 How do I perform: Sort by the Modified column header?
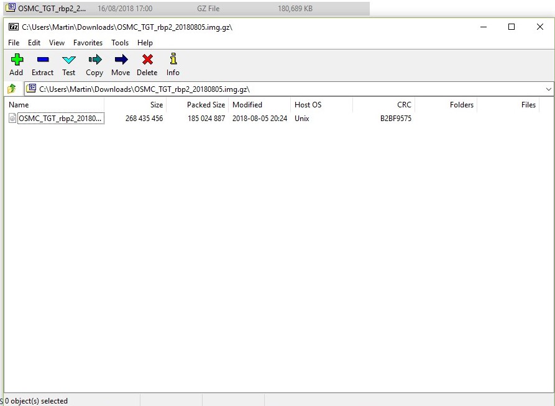click(x=259, y=105)
